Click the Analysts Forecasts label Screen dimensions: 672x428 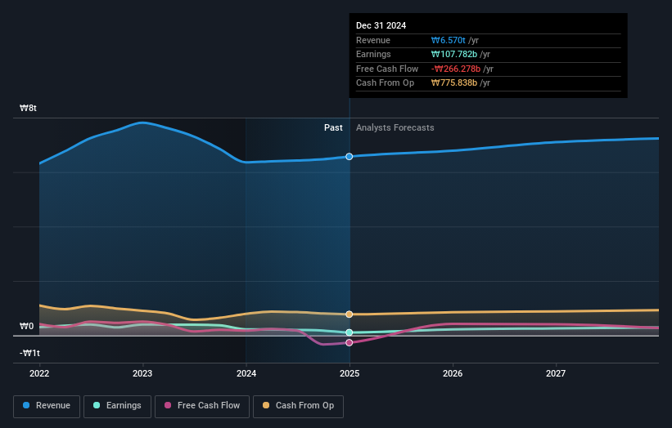(x=395, y=127)
